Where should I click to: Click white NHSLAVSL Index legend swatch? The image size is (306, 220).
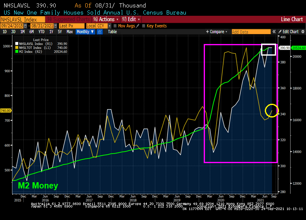[16, 44]
